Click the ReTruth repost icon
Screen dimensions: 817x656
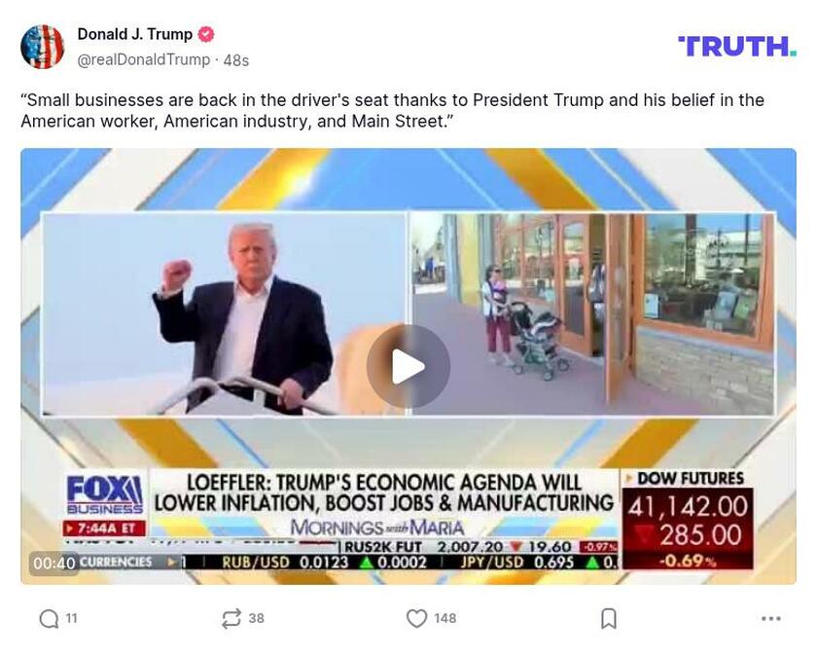[231, 618]
